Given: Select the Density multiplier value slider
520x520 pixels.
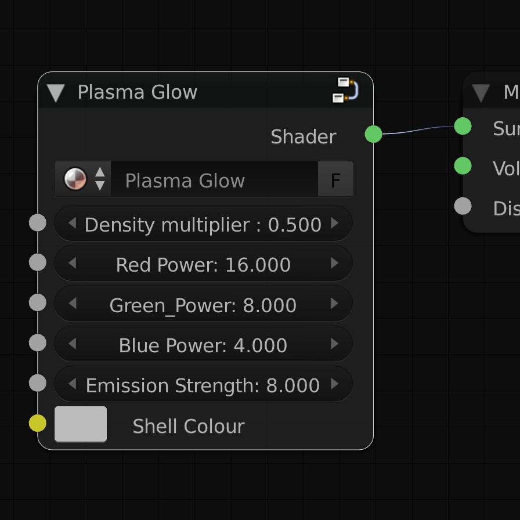Looking at the screenshot, I should (203, 223).
